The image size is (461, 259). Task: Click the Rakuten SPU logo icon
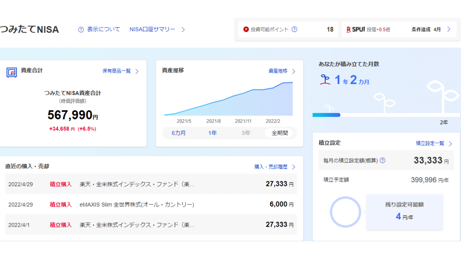tap(356, 29)
